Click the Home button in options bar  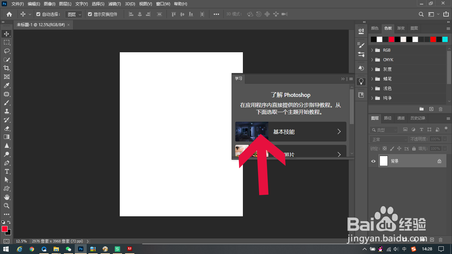click(x=9, y=14)
